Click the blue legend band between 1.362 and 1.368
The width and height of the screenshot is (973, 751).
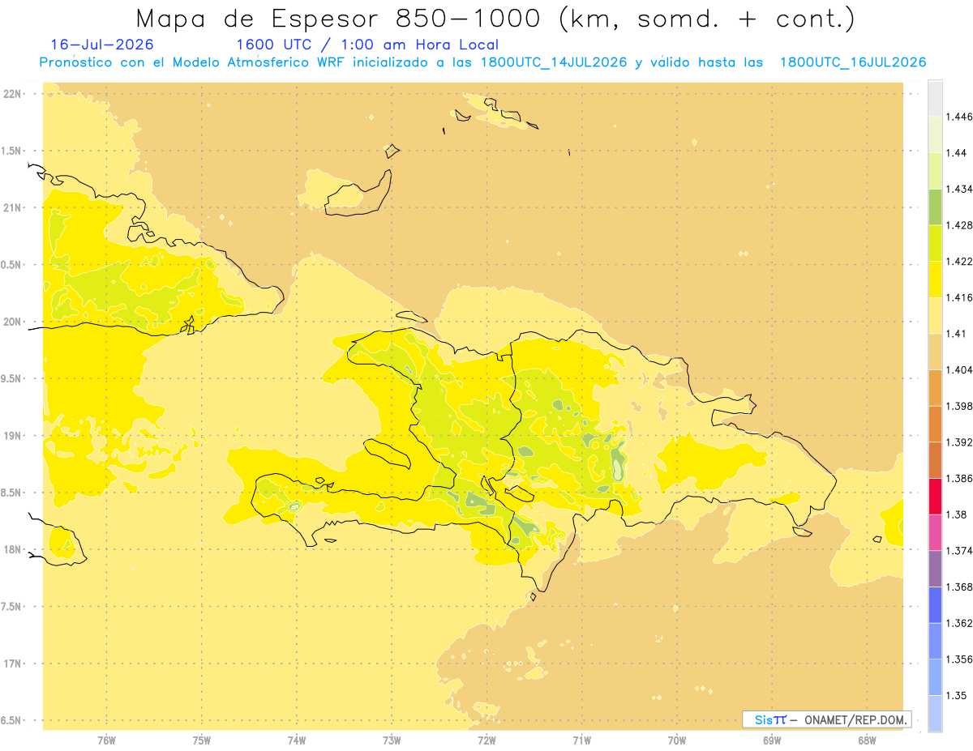pyautogui.click(x=935, y=604)
